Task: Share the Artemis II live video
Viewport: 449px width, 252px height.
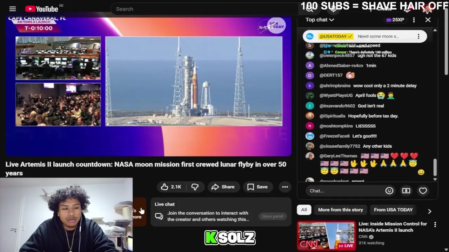Action: (x=223, y=187)
